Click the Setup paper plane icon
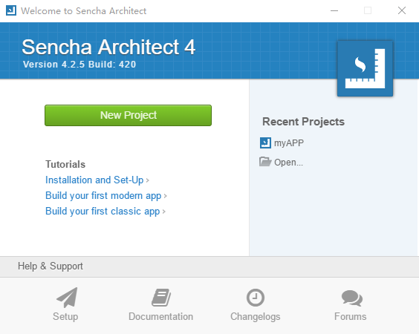Image resolution: width=419 pixels, height=334 pixels. click(x=67, y=298)
